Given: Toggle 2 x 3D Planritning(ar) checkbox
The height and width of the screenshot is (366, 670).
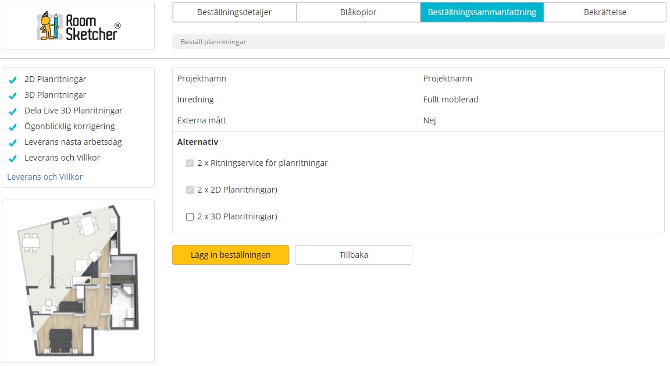Looking at the screenshot, I should click(190, 217).
